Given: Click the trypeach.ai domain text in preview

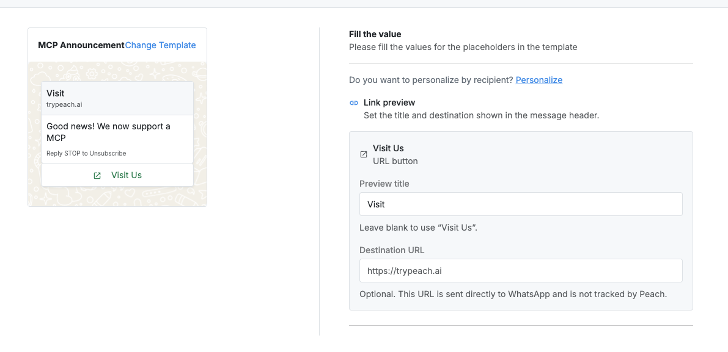Looking at the screenshot, I should 64,105.
